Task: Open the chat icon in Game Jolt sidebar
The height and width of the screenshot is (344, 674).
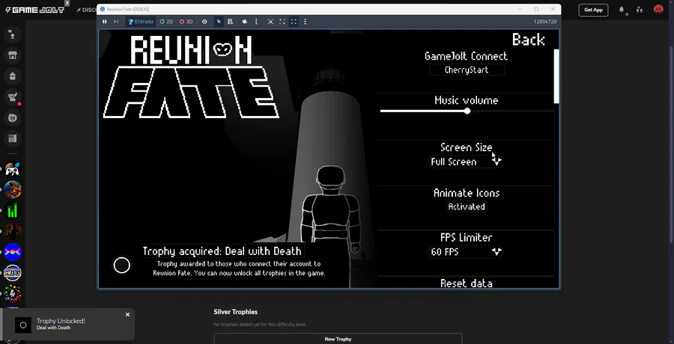Action: (13, 34)
